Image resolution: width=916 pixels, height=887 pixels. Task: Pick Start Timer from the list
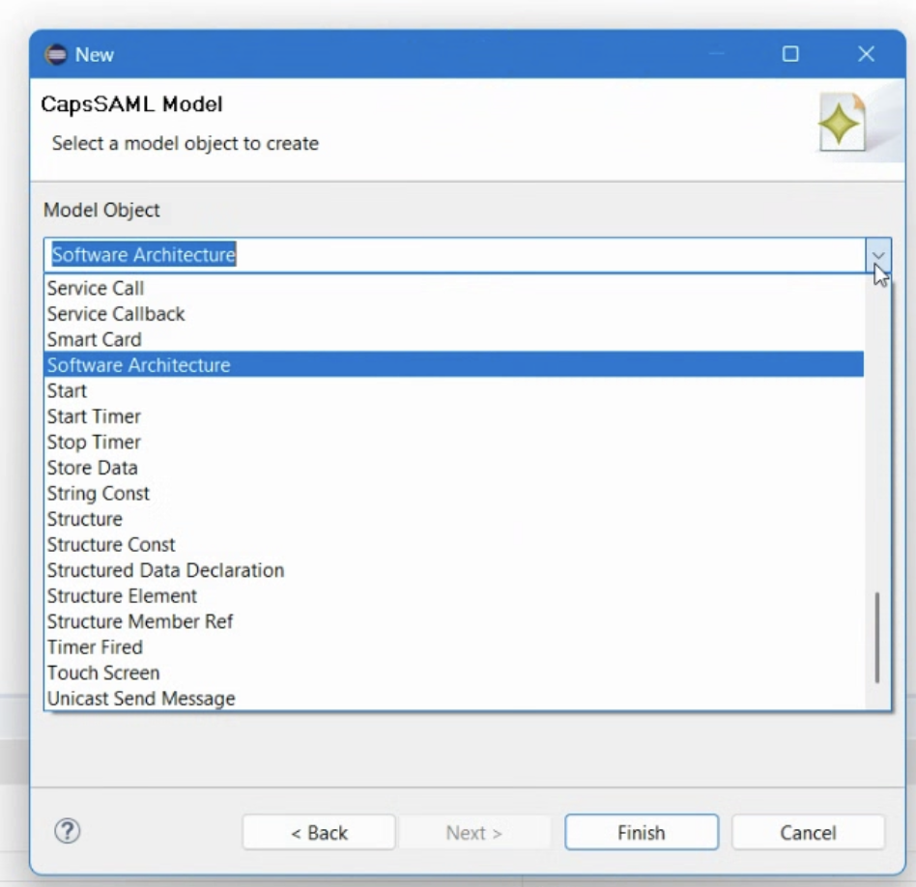tap(94, 416)
